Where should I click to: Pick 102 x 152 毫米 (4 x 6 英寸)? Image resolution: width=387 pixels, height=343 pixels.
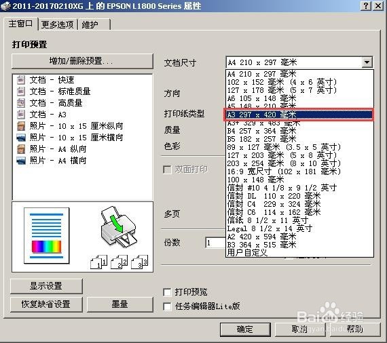299,82
